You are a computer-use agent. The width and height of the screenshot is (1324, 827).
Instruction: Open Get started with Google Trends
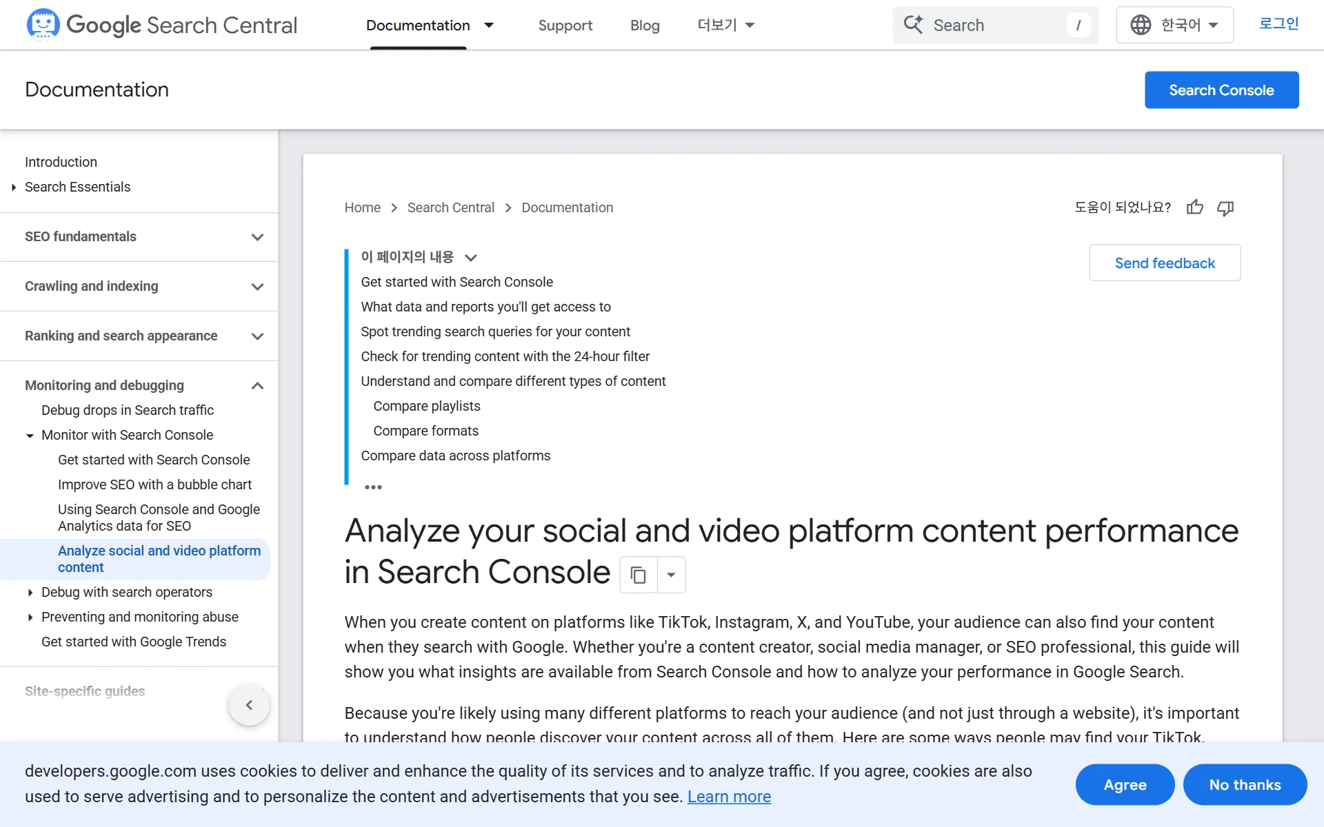(x=134, y=642)
